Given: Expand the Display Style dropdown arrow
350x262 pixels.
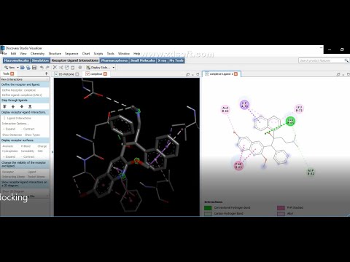Looking at the screenshot, I should 114,68.
